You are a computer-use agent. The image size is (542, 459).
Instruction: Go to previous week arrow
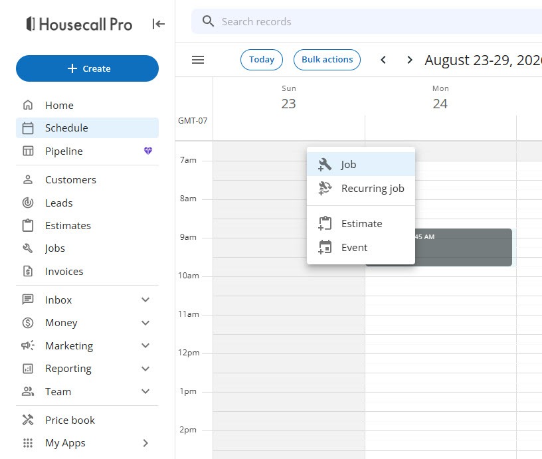pyautogui.click(x=383, y=60)
